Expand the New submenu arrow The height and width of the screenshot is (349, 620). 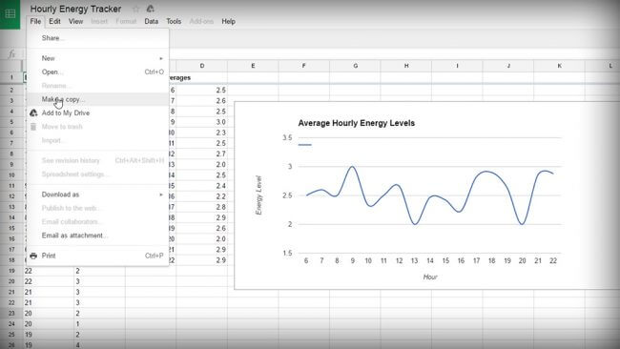point(161,58)
